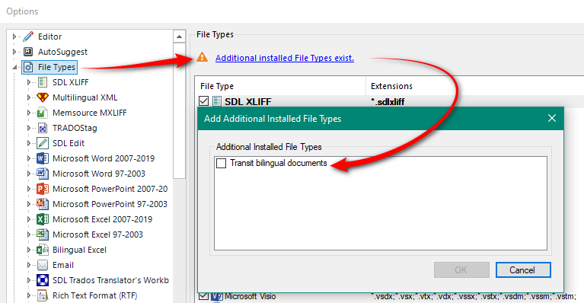Screen dimensions: 584x303
Task: Expand the TRADOStag node
Action: click(x=29, y=128)
